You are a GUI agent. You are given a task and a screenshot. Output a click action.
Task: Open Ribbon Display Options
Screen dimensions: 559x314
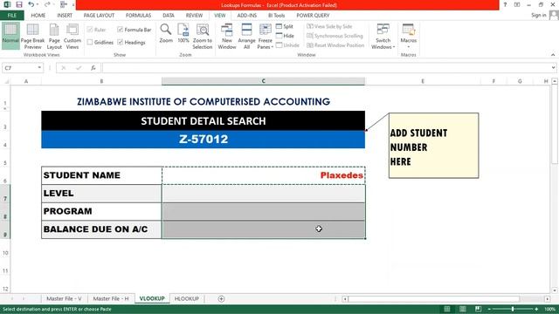coord(517,4)
